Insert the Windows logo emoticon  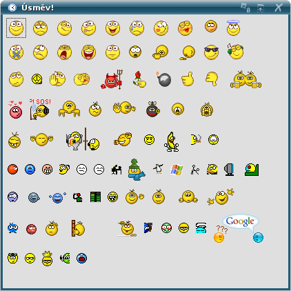[x=177, y=170]
